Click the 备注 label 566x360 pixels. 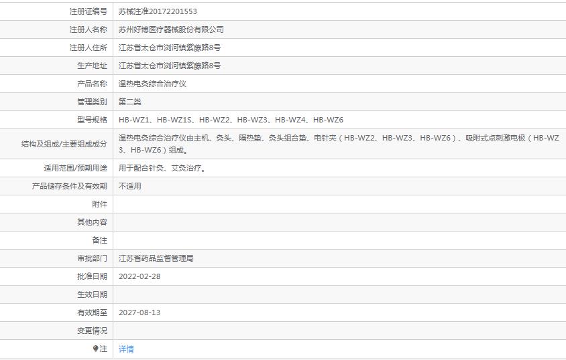coord(100,240)
